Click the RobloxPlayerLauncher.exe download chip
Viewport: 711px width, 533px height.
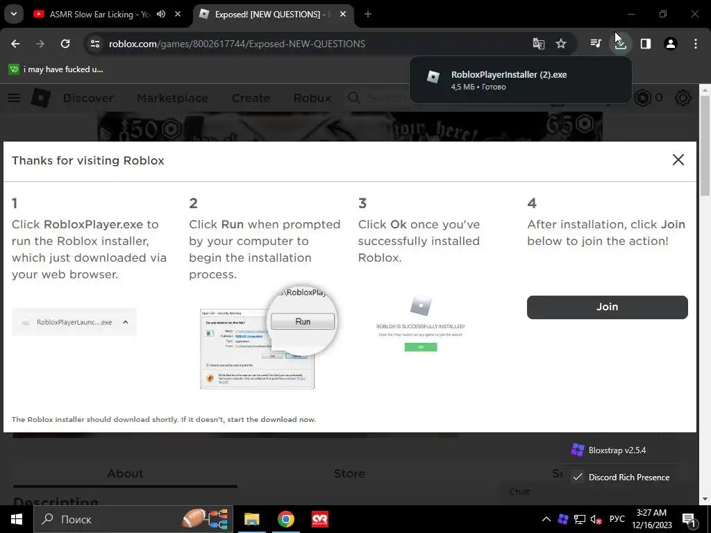click(74, 322)
